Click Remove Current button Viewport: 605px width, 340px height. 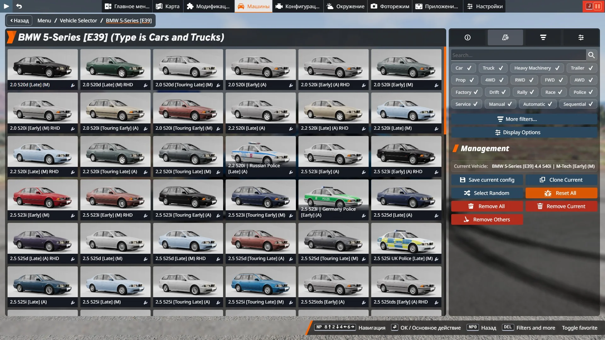click(x=562, y=206)
